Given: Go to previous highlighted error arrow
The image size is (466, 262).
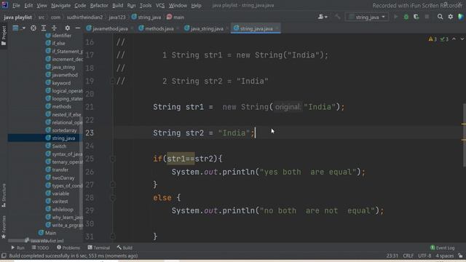Looking at the screenshot, I should pos(454,39).
